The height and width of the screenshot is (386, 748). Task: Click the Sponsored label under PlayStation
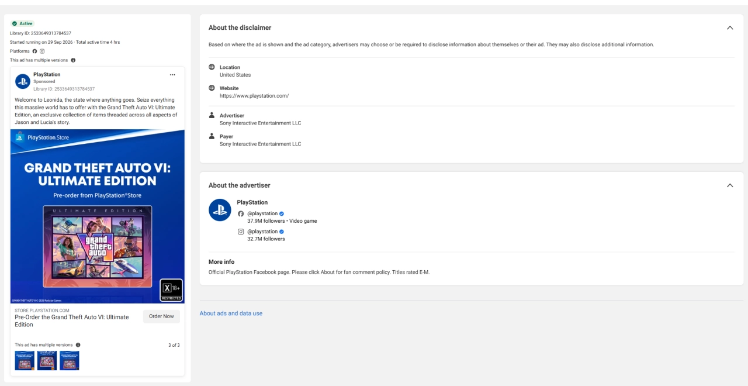point(44,82)
